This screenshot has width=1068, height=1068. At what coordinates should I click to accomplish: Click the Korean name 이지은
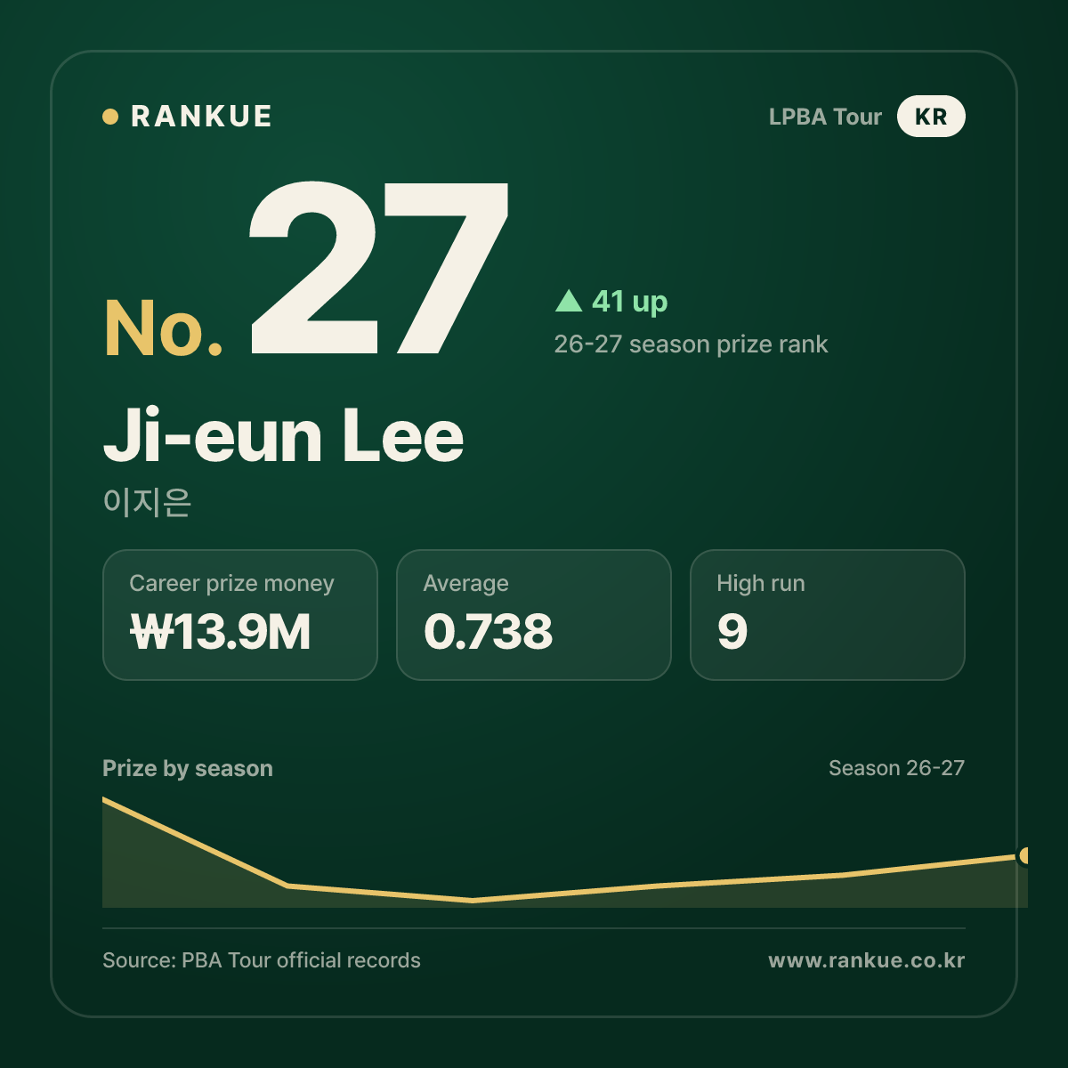coord(147,502)
